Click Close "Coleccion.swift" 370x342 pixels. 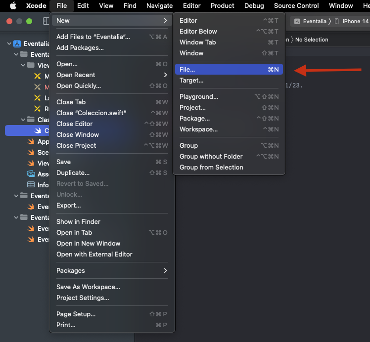(x=112, y=113)
